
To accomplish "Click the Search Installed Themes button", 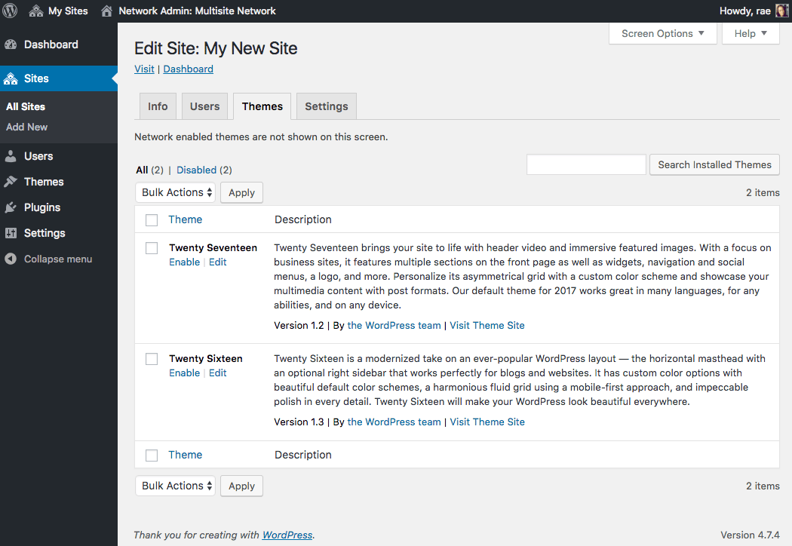I will click(x=714, y=164).
